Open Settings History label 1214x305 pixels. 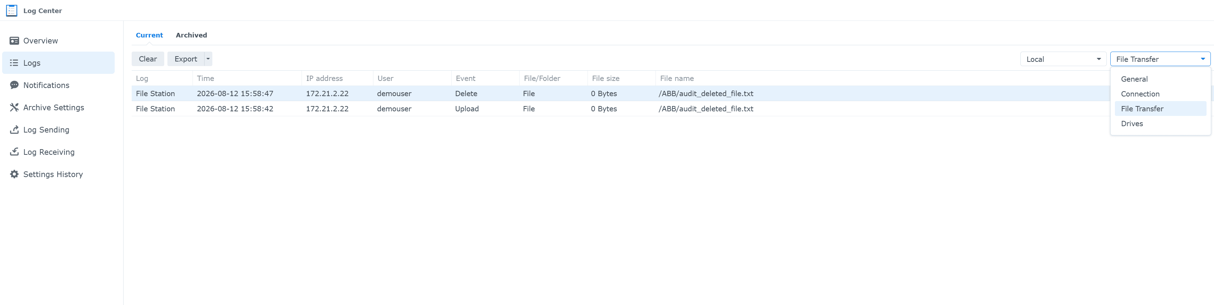coord(53,174)
